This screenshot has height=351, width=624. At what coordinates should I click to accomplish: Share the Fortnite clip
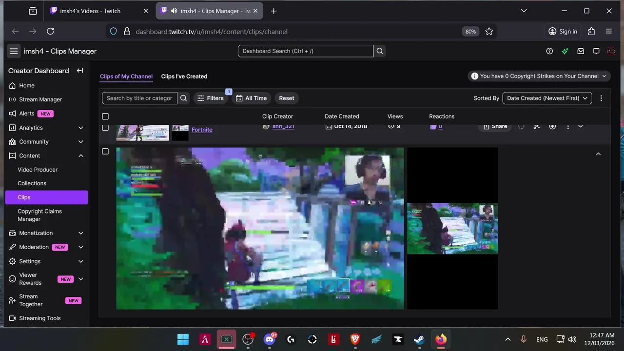click(x=495, y=127)
